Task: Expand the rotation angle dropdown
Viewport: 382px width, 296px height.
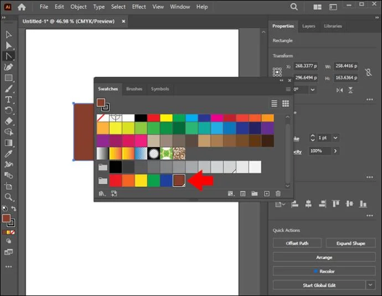Action: [313, 90]
